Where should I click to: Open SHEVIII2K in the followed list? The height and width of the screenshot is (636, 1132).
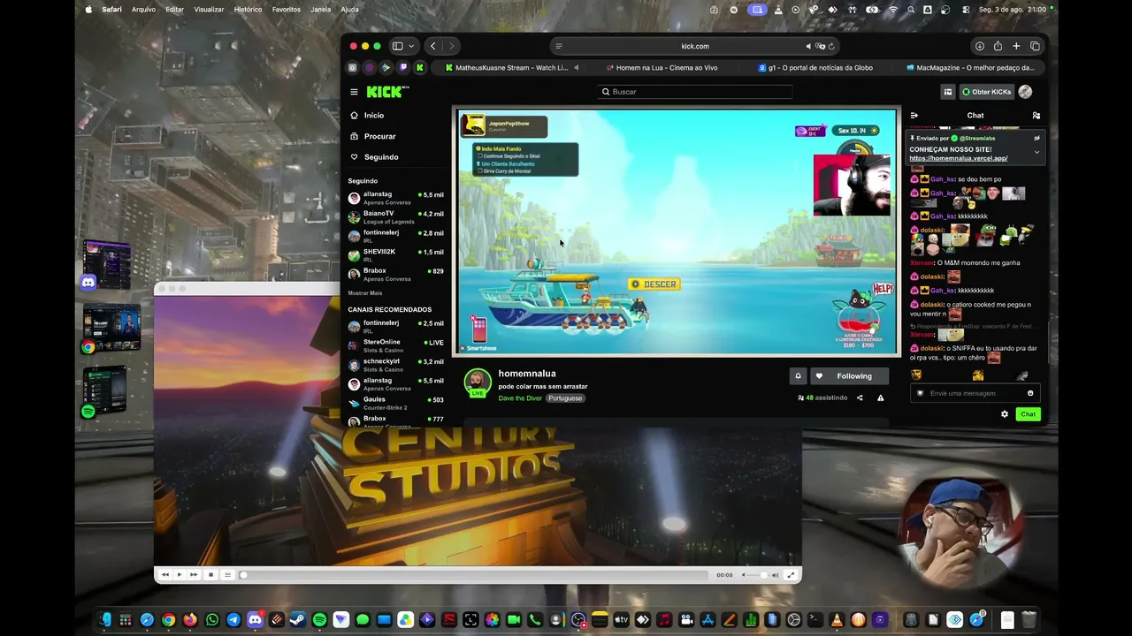(396, 255)
